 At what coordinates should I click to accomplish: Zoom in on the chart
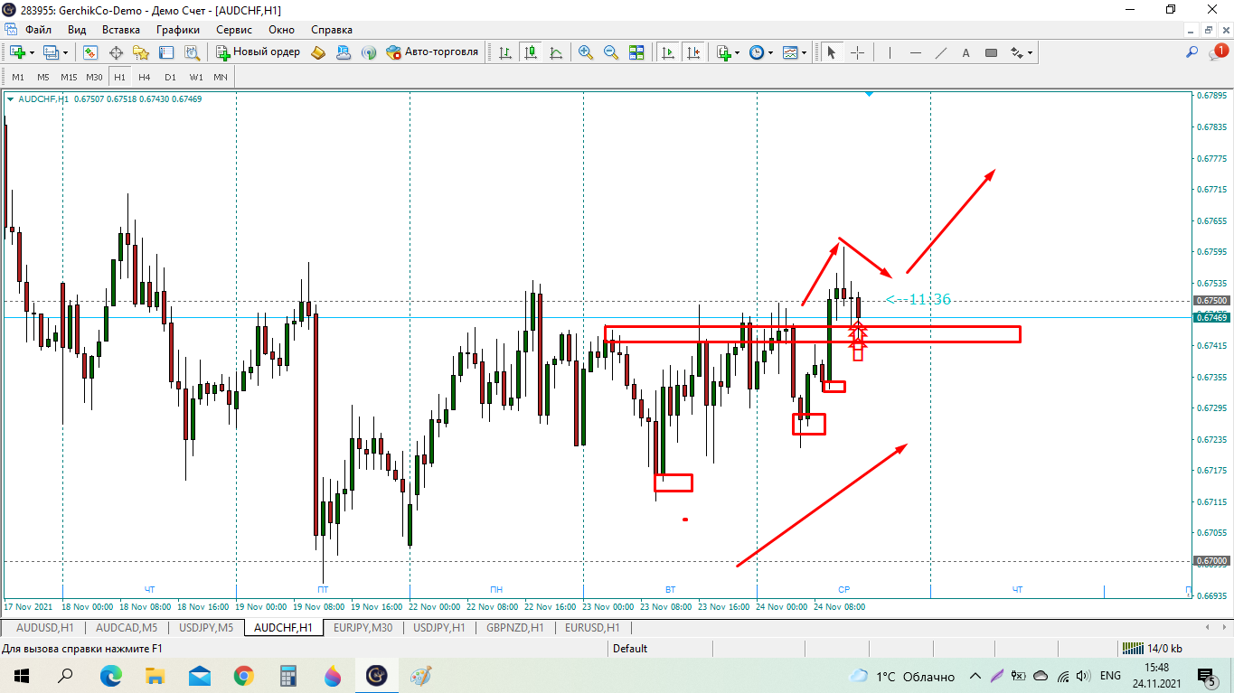pyautogui.click(x=585, y=52)
